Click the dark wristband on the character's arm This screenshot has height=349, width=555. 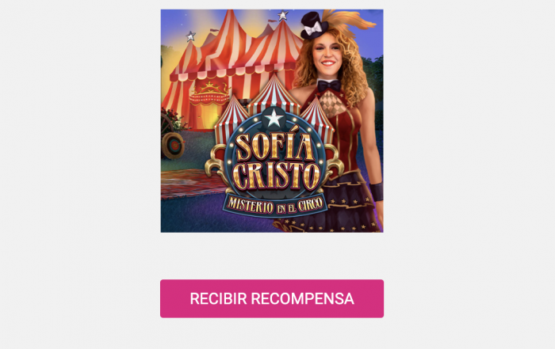tap(377, 192)
